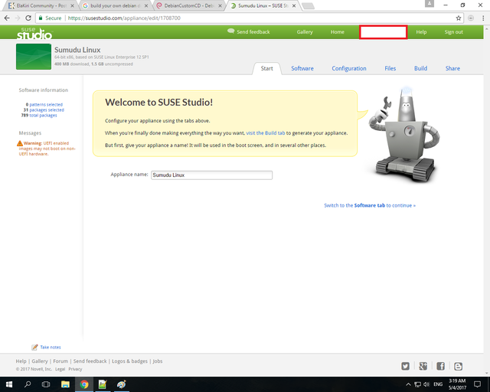Click the browser back arrow
490x392 pixels.
(7, 18)
